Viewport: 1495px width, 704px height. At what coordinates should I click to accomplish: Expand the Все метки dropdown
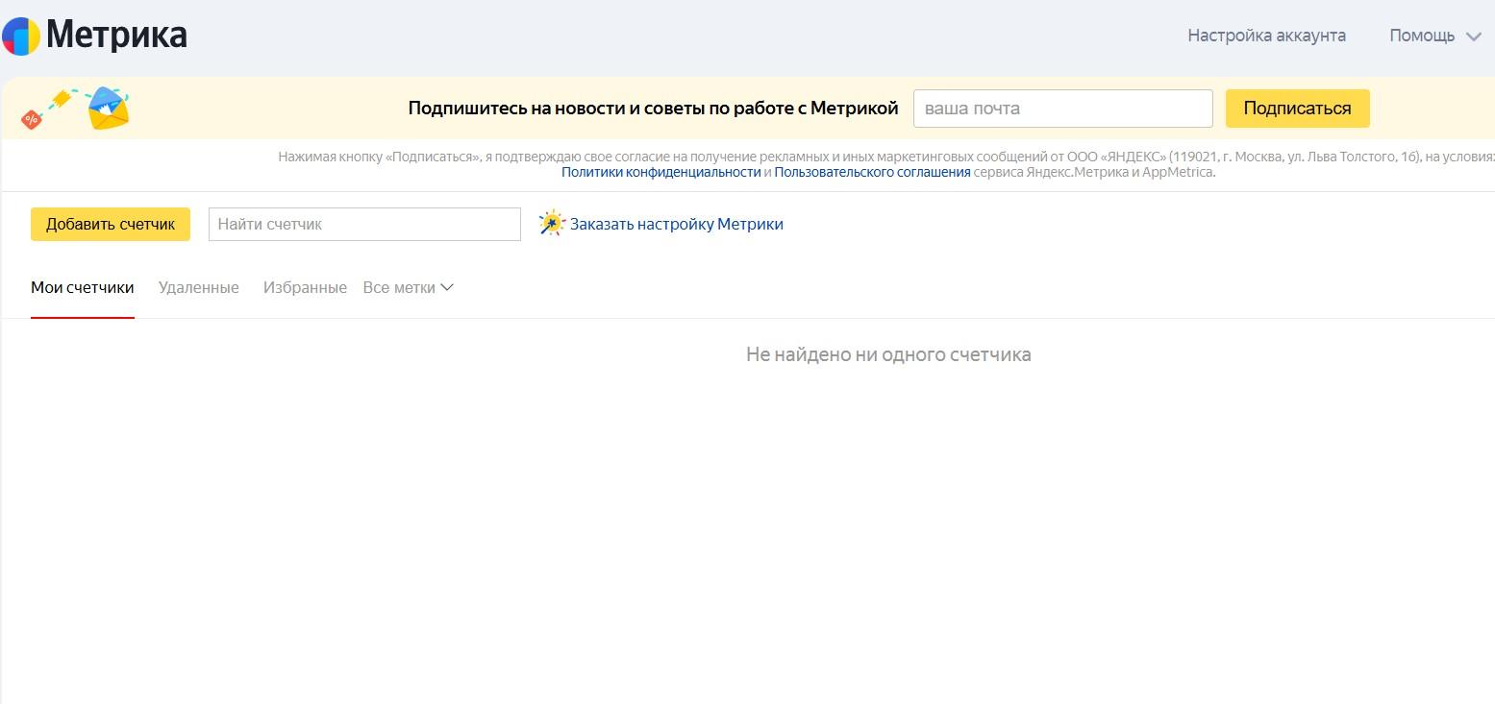tap(399, 287)
